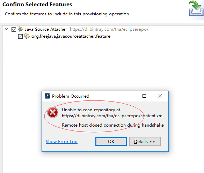Screen dimensions: 204x173
Task: Click the install wizard banner icon
Action: pos(196,8)
